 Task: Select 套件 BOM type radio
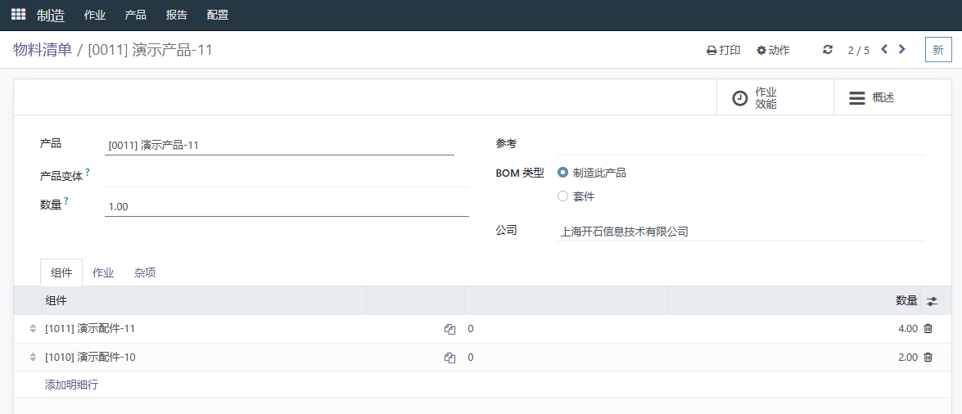click(562, 197)
